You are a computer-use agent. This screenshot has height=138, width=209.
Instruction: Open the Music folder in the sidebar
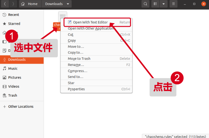(x=13, y=68)
